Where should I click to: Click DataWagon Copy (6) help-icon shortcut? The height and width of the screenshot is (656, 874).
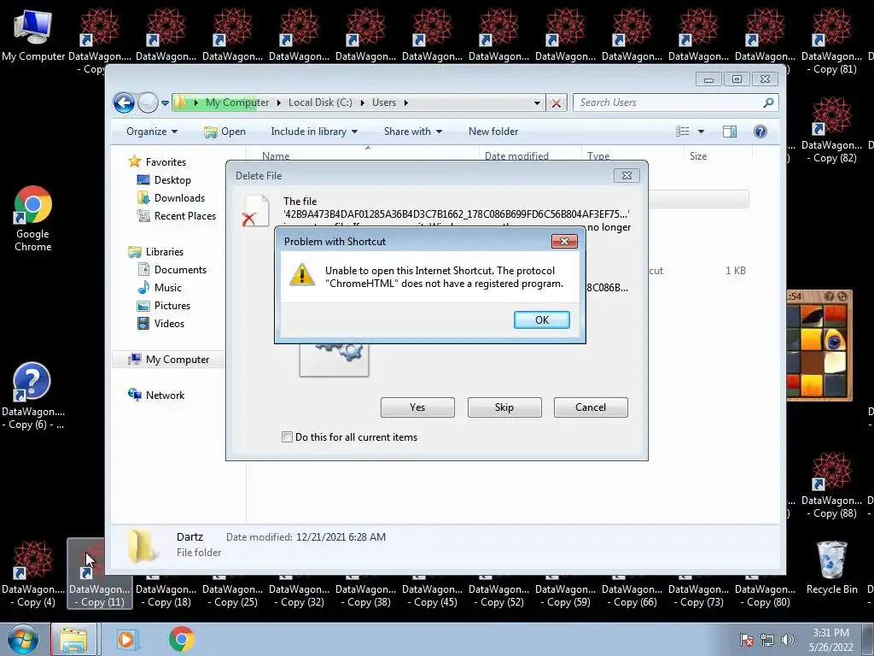point(32,396)
